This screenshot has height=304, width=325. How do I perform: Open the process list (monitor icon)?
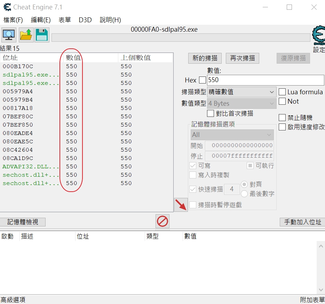pos(8,35)
